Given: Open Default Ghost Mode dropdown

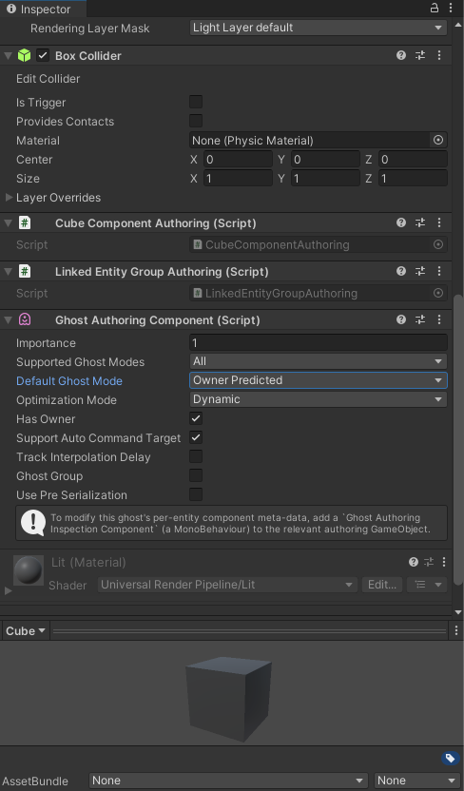Looking at the screenshot, I should point(319,380).
